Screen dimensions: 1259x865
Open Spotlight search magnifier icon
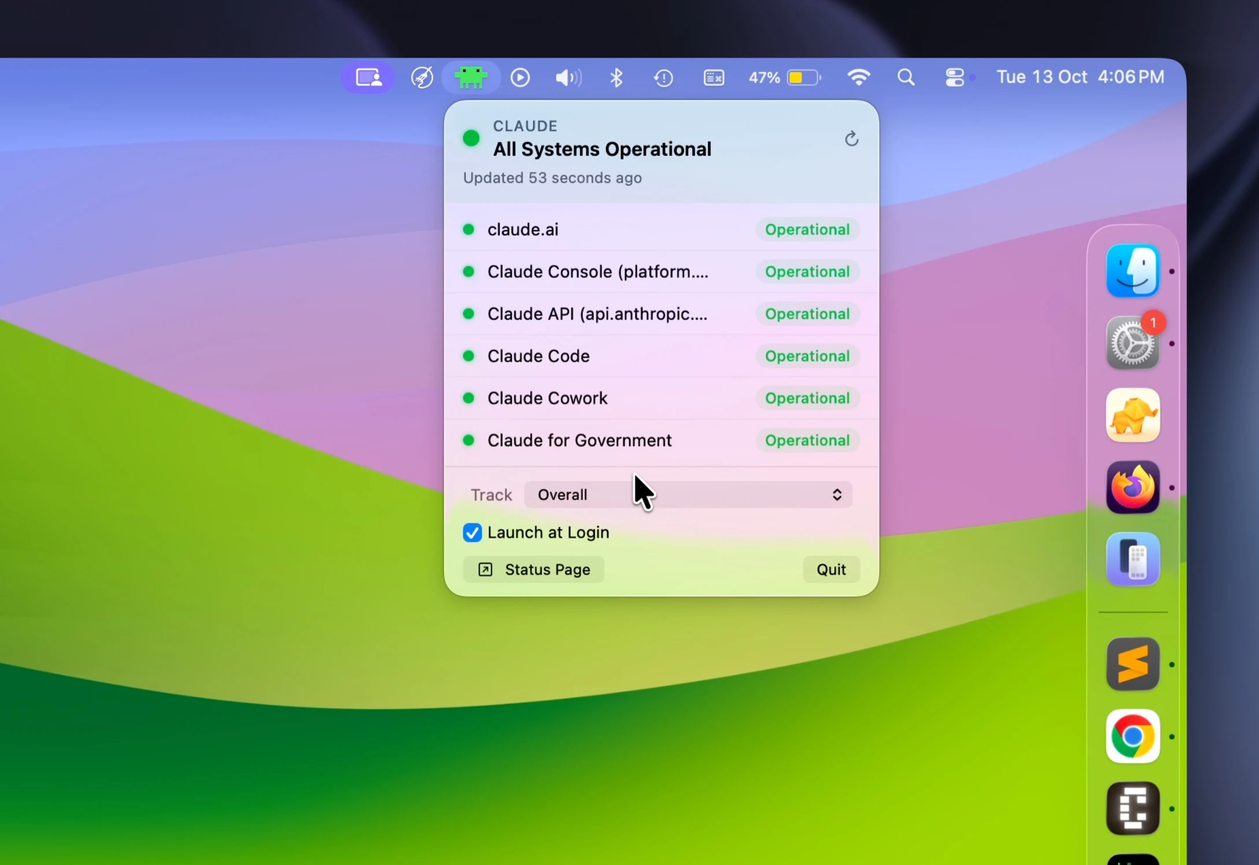point(906,78)
